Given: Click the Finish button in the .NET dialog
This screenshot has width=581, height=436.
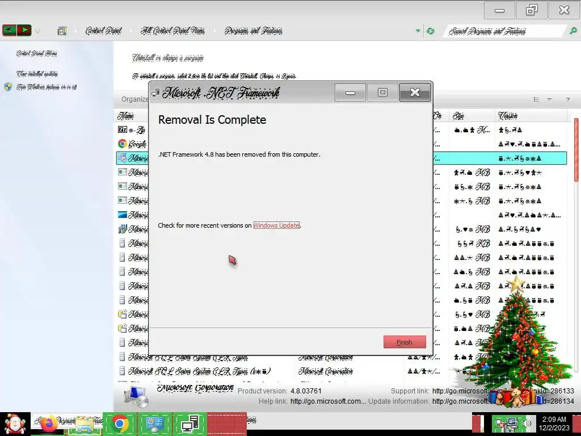Looking at the screenshot, I should 404,342.
